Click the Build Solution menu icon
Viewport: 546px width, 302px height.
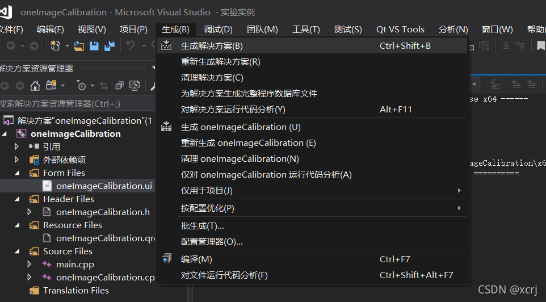coord(166,45)
